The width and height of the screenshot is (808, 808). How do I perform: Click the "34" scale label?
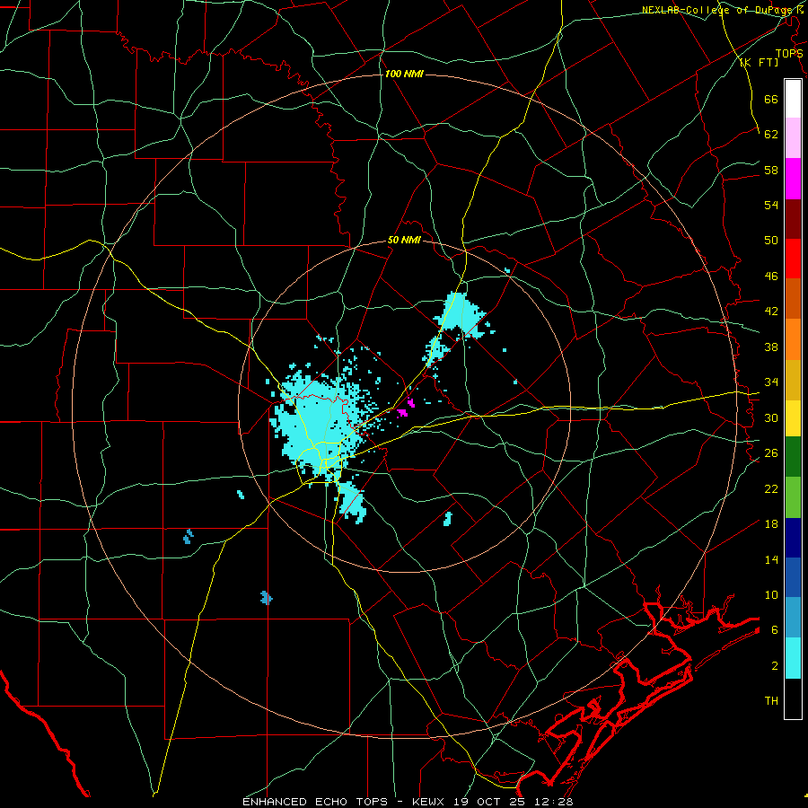pyautogui.click(x=771, y=382)
